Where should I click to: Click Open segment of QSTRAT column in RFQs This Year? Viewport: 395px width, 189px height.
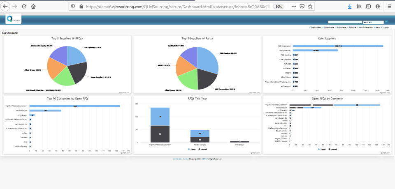(x=160, y=117)
